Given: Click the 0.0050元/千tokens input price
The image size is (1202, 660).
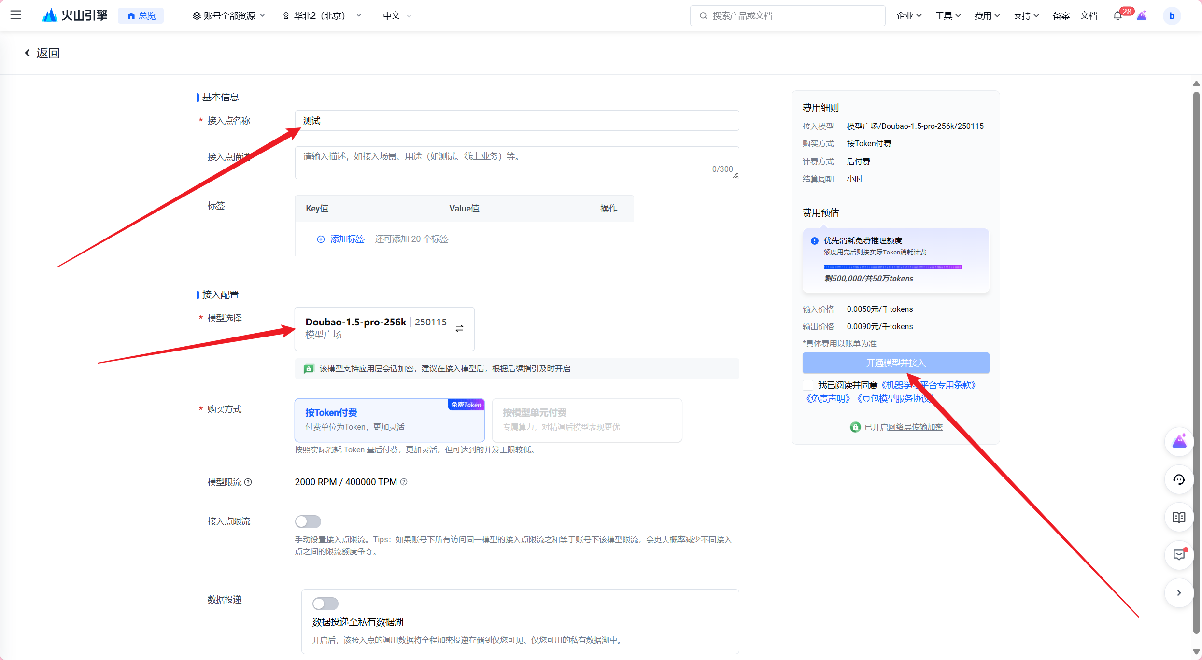Looking at the screenshot, I should tap(880, 309).
